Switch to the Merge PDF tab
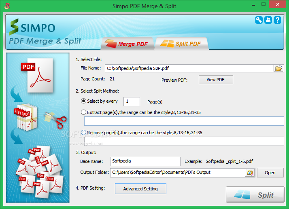The image size is (289, 209). click(127, 44)
